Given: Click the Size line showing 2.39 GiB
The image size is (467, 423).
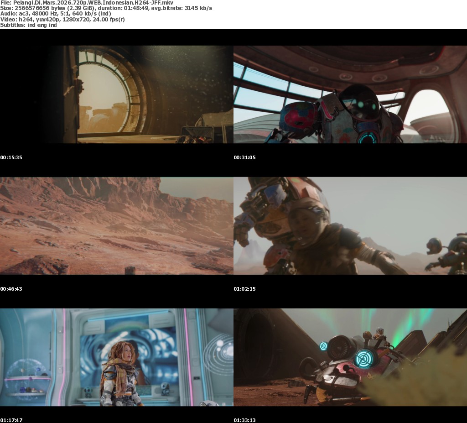Looking at the screenshot, I should tap(106, 8).
